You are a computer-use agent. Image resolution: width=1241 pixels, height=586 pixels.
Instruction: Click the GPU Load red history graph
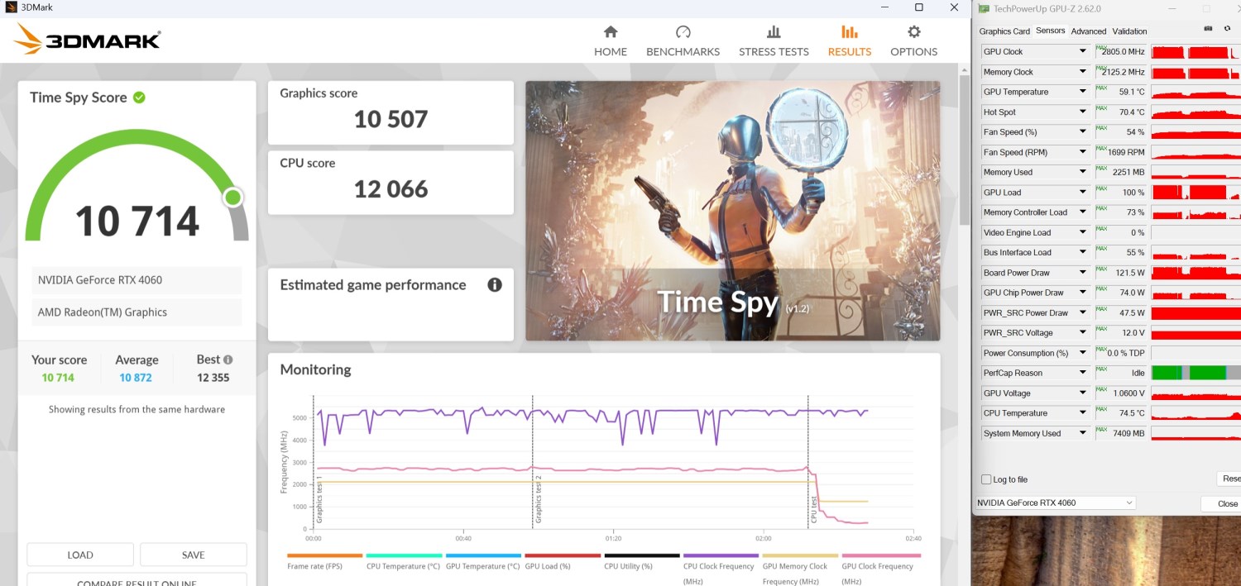pos(1195,192)
